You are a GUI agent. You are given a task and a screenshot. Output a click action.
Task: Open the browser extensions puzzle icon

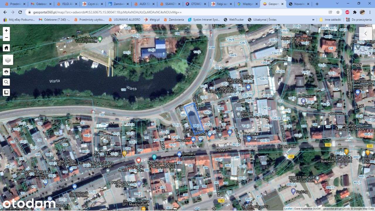pyautogui.click(x=355, y=12)
